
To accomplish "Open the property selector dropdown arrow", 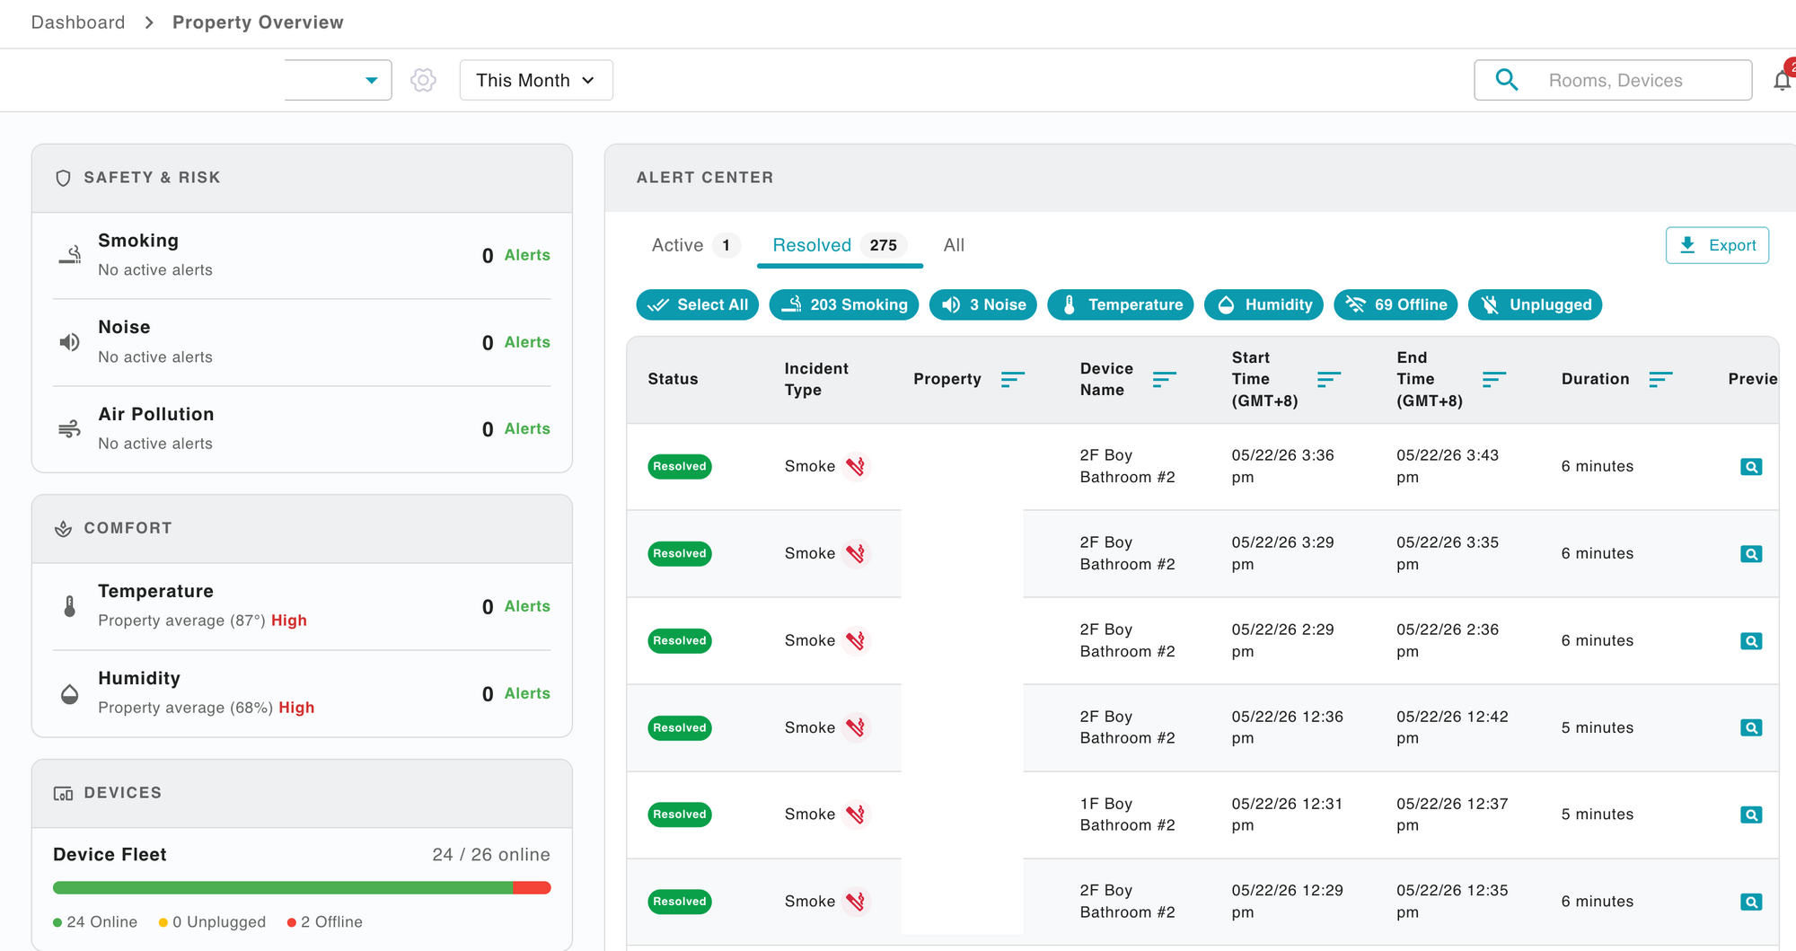I will coord(371,80).
